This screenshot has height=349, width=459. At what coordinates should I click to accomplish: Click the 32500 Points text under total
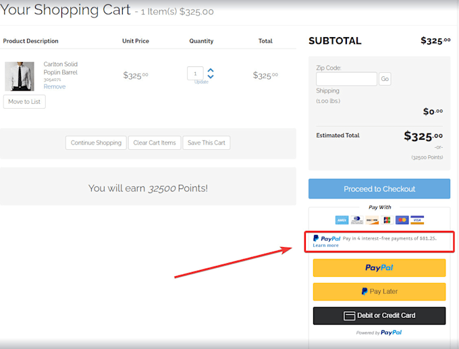click(x=427, y=157)
